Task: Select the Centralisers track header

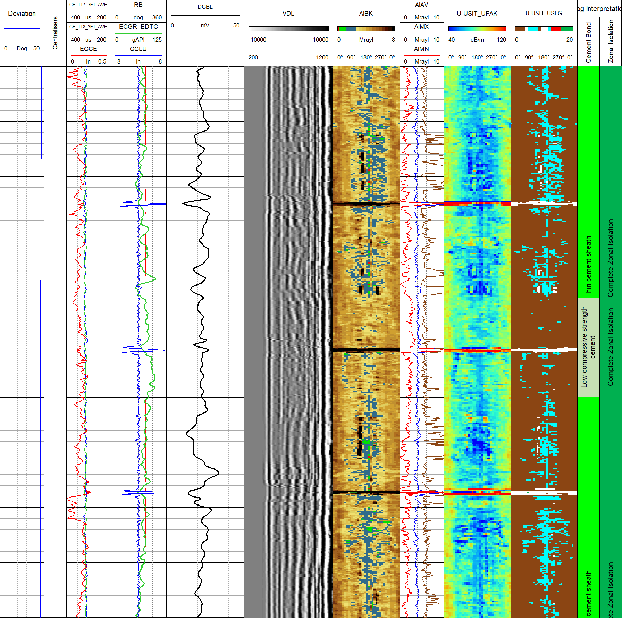Action: point(55,33)
